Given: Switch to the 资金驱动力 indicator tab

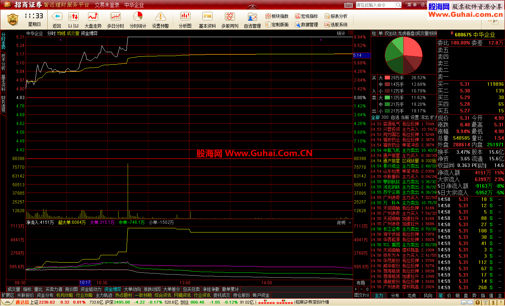Looking at the screenshot, I should point(91,289).
